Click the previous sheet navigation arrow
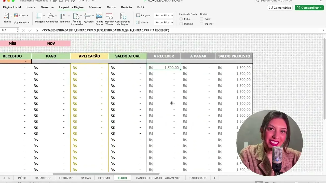 click(x=4, y=178)
